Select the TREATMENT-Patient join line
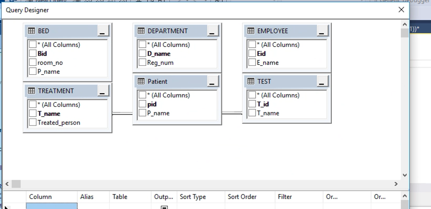This screenshot has width=431, height=209. pos(122,113)
